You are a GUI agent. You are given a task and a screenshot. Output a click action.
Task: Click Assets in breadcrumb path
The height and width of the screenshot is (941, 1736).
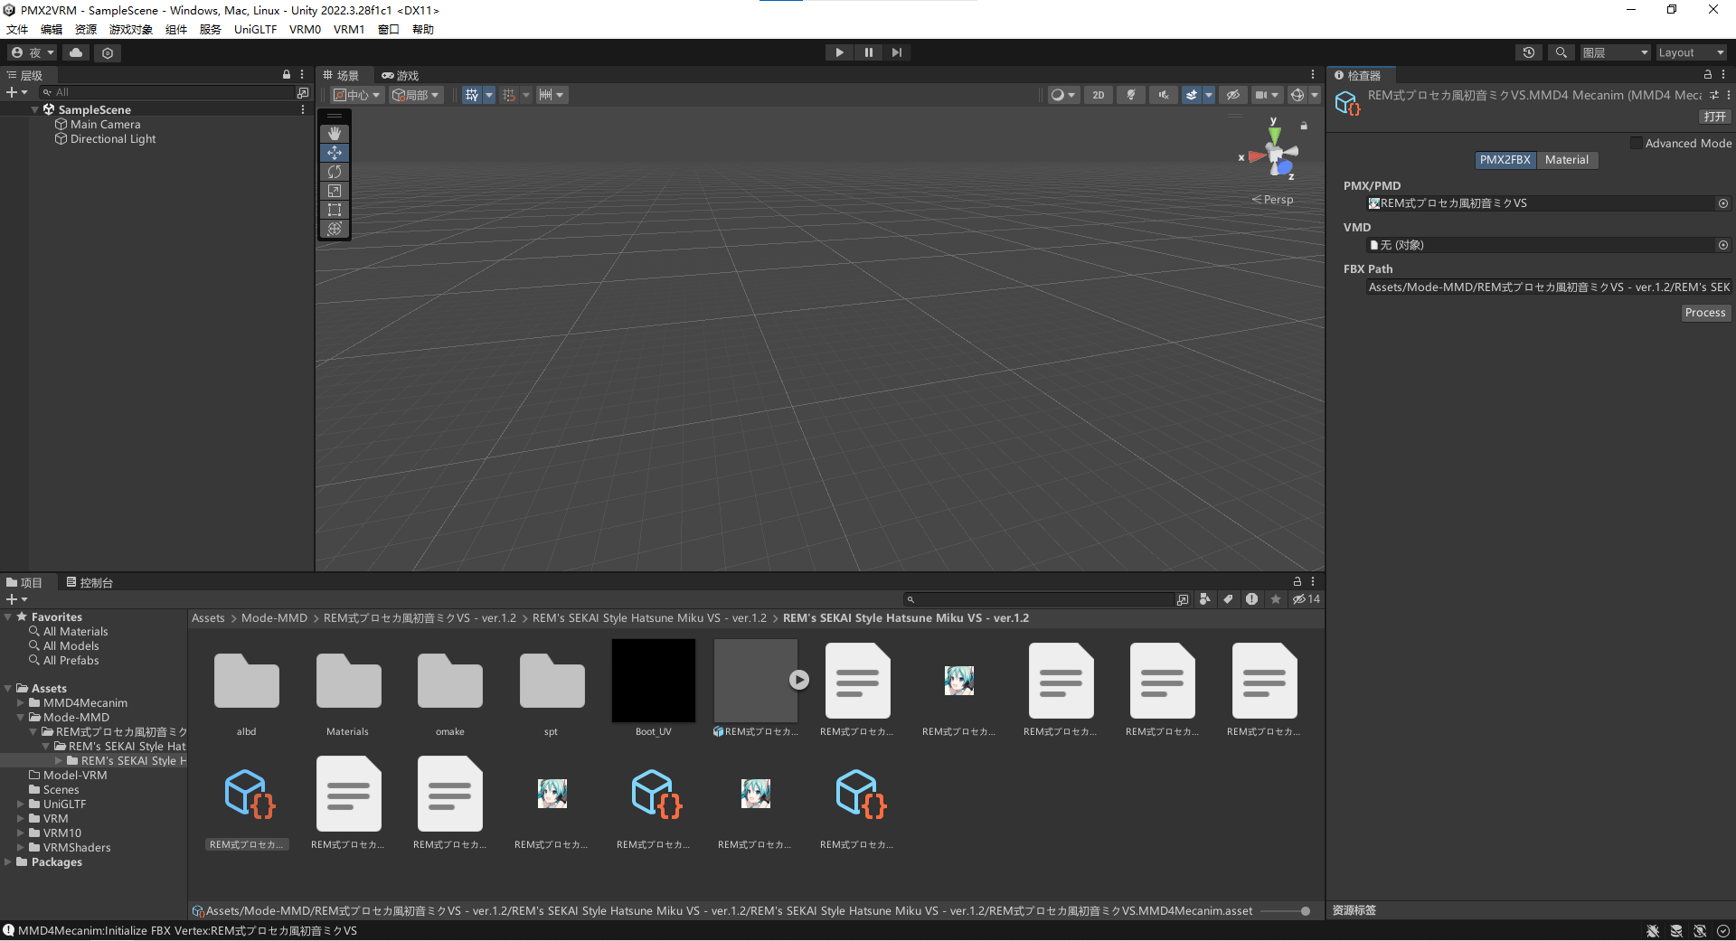(x=208, y=618)
